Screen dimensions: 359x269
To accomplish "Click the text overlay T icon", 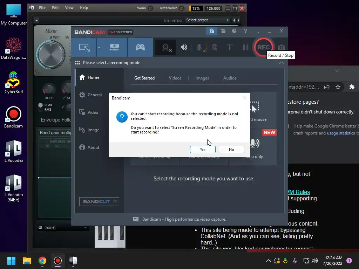I will (x=229, y=47).
